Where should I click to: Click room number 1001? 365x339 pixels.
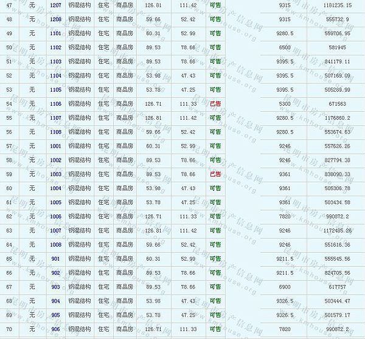click(x=55, y=146)
